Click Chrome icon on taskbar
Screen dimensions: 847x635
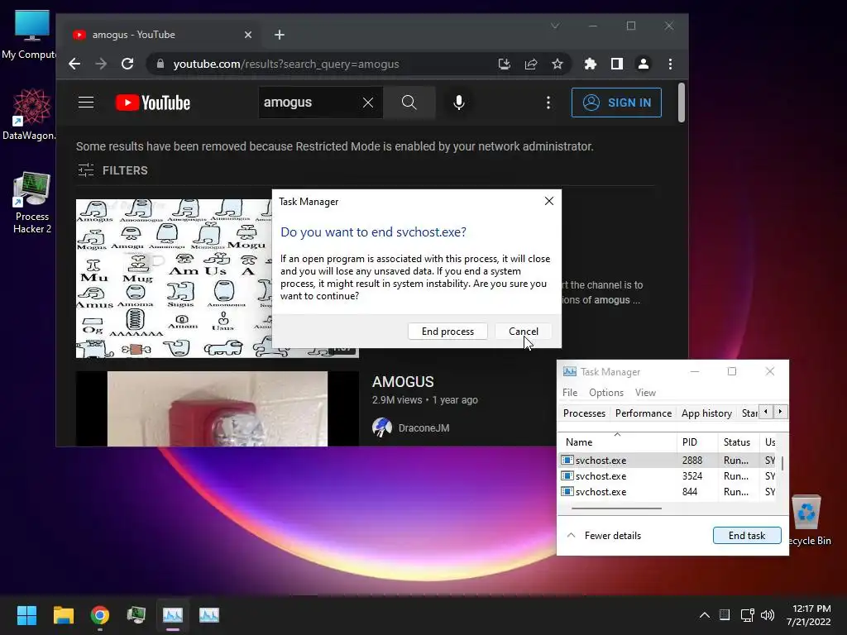[x=100, y=615]
